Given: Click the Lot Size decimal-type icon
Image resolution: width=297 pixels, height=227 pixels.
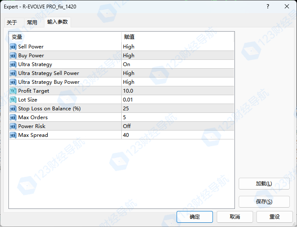Looking at the screenshot, I should 13,100.
